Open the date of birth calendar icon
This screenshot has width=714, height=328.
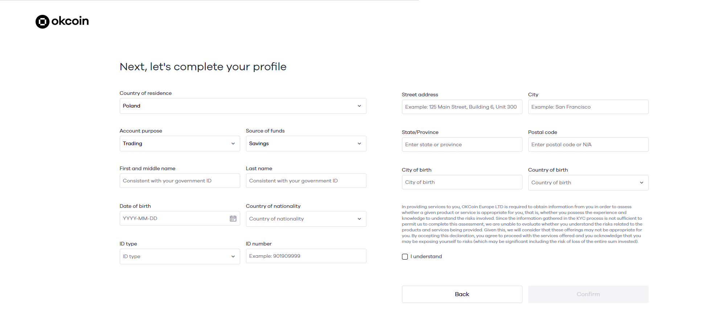tap(233, 219)
